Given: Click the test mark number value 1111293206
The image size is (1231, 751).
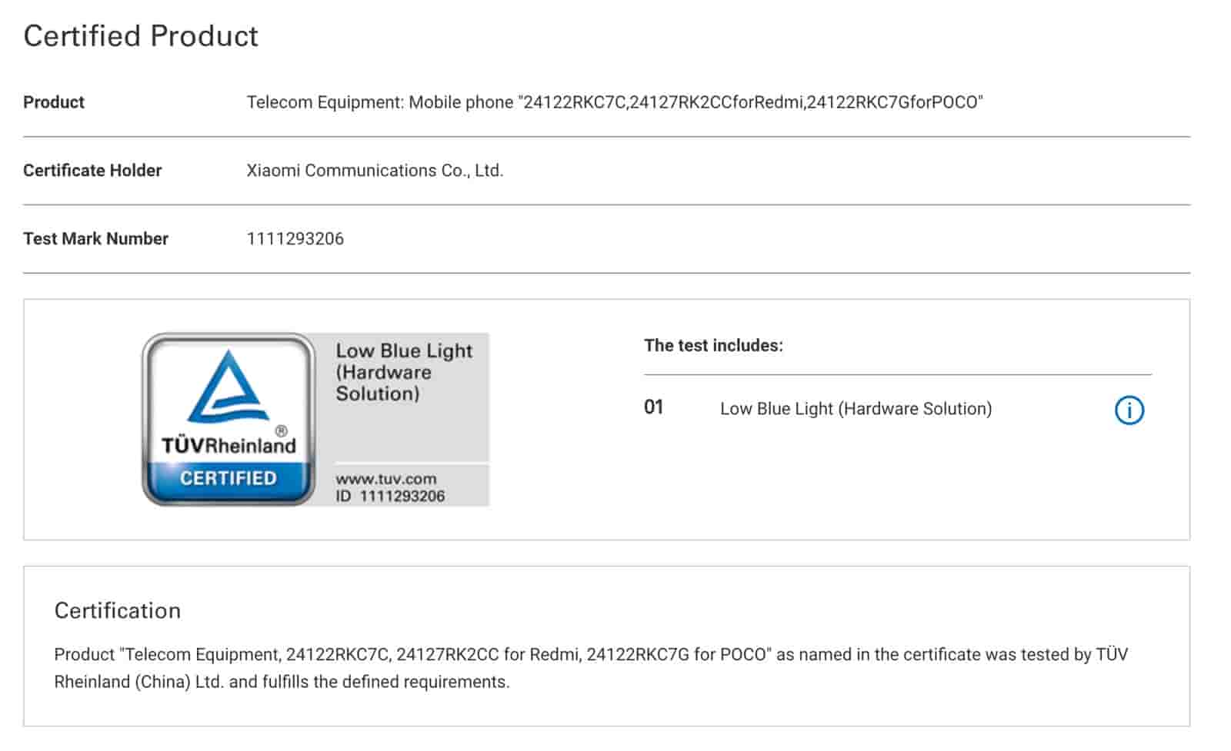Looking at the screenshot, I should click(x=295, y=239).
